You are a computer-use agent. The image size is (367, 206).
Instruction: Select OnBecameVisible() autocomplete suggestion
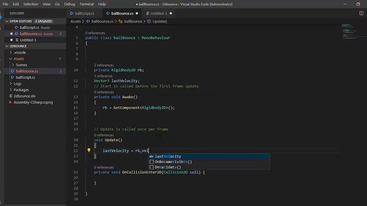click(x=209, y=162)
